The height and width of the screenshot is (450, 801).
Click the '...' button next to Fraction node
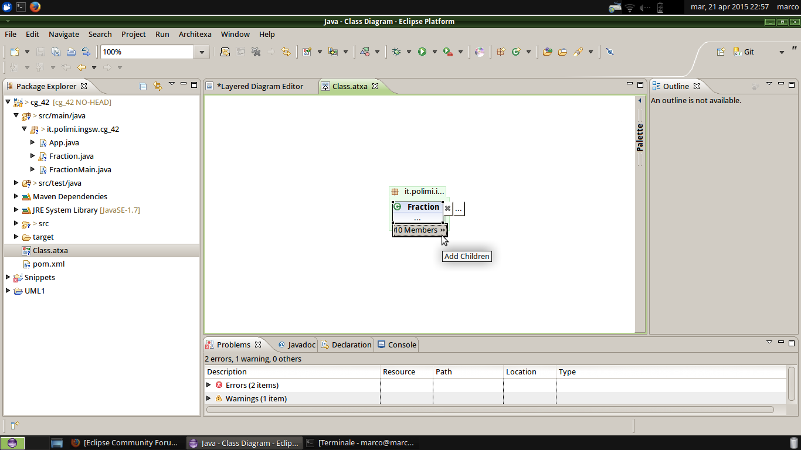459,209
